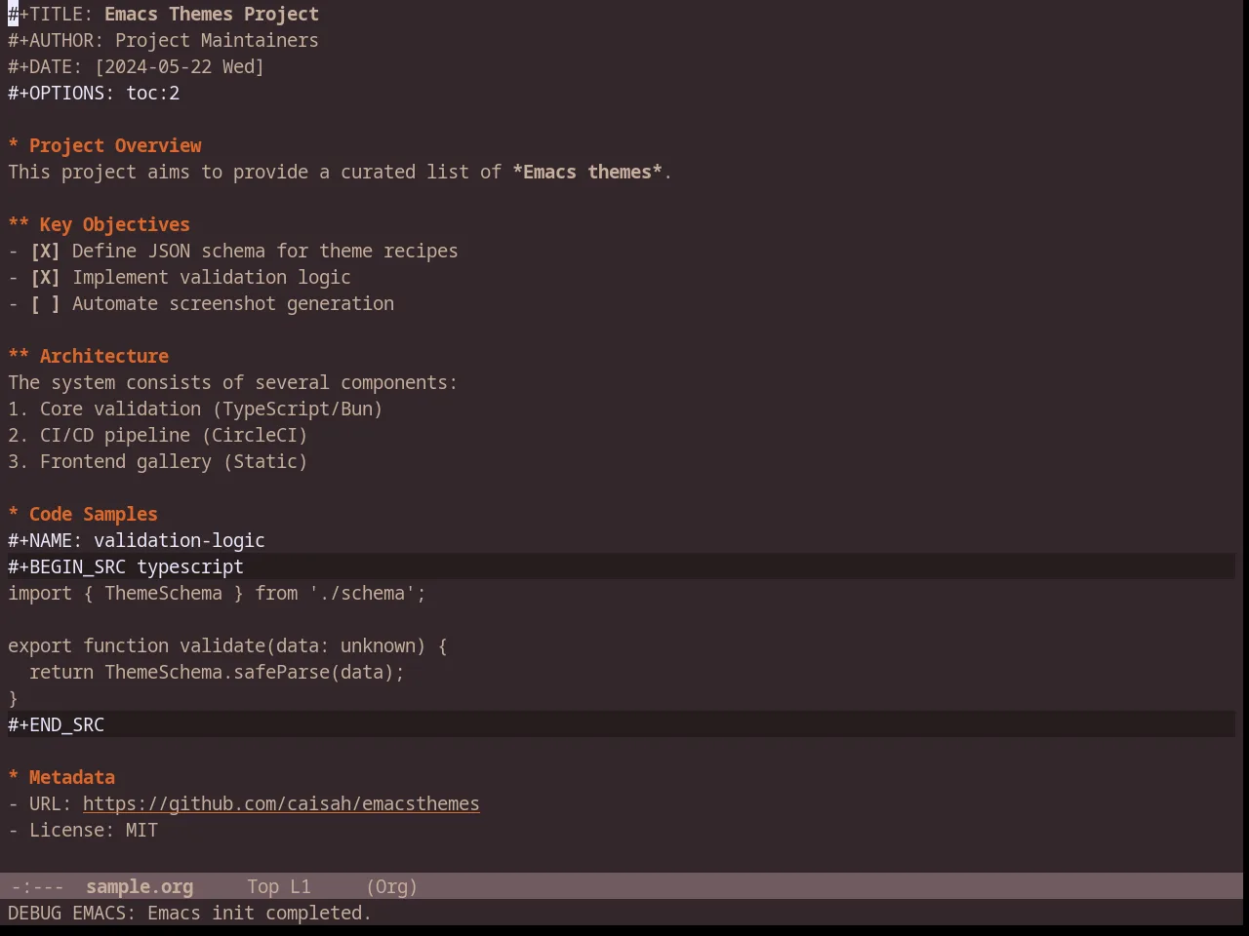Click 'Key Objectives' heading text
The width and height of the screenshot is (1249, 936).
point(115,224)
